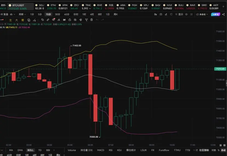
Task: Add a new symbol tab with plus
Action: [x=223, y=7]
